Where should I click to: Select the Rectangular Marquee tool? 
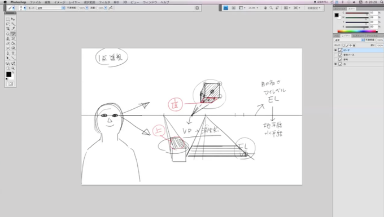click(x=8, y=19)
